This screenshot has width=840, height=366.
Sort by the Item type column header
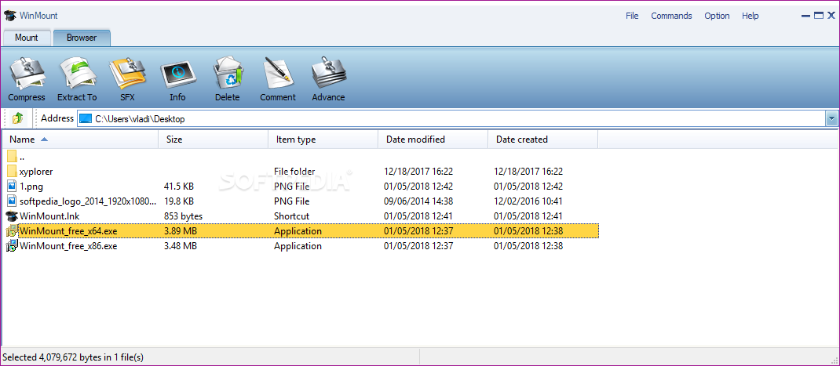point(323,140)
